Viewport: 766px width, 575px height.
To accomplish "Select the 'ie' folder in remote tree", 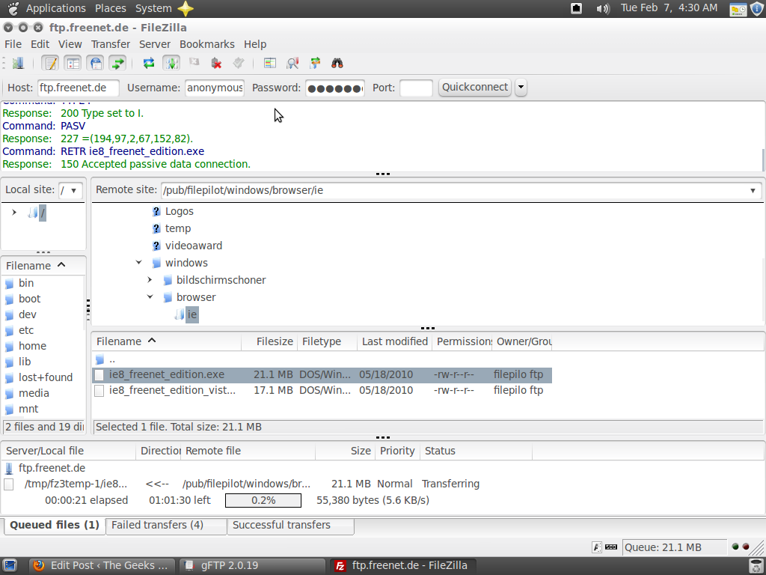I will (x=192, y=314).
